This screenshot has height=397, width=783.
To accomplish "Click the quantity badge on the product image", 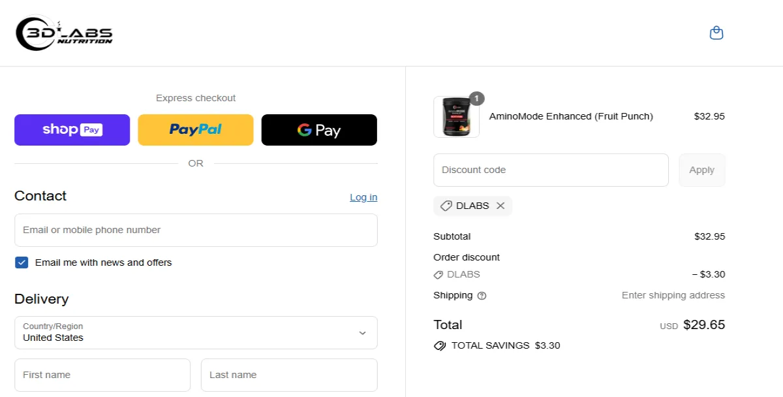I will tap(476, 99).
